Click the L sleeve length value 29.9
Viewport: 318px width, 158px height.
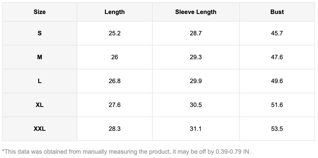(196, 81)
